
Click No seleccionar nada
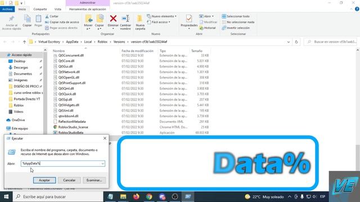pos(238,22)
